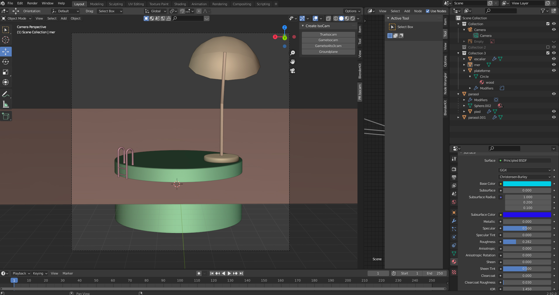
Task: Expand the parasol.001 tree item
Action: click(x=458, y=117)
